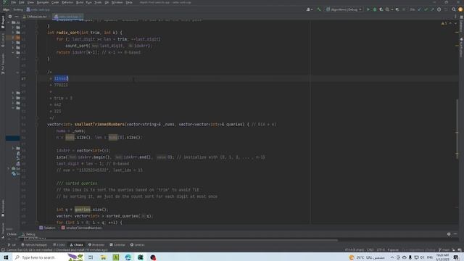Screen dimensions: 464x261
Task: Select the radix-sort.cpp editor tab
Action: coord(67,17)
